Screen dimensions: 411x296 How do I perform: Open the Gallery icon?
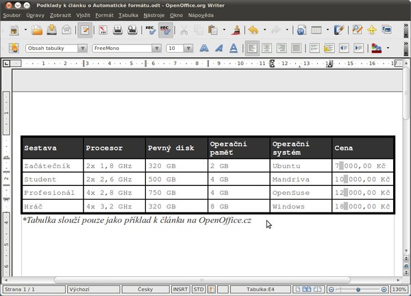[386, 29]
